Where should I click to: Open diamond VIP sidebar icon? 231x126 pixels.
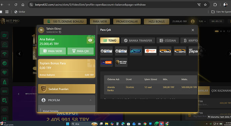5,73
